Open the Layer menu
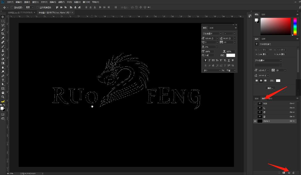Viewport: 301px width, 175px height. pyautogui.click(x=35, y=2)
